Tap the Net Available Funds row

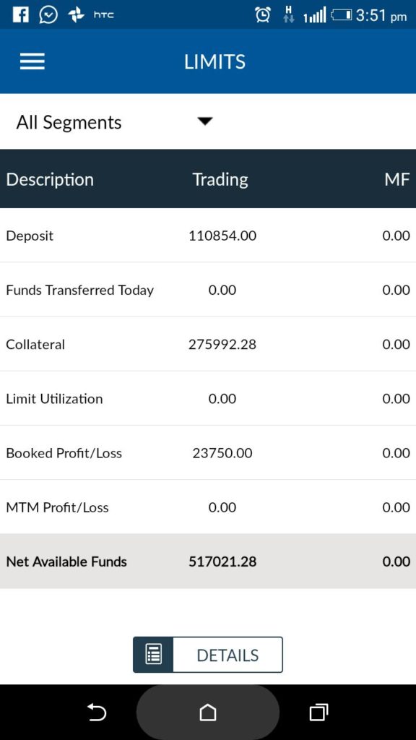pyautogui.click(x=208, y=561)
